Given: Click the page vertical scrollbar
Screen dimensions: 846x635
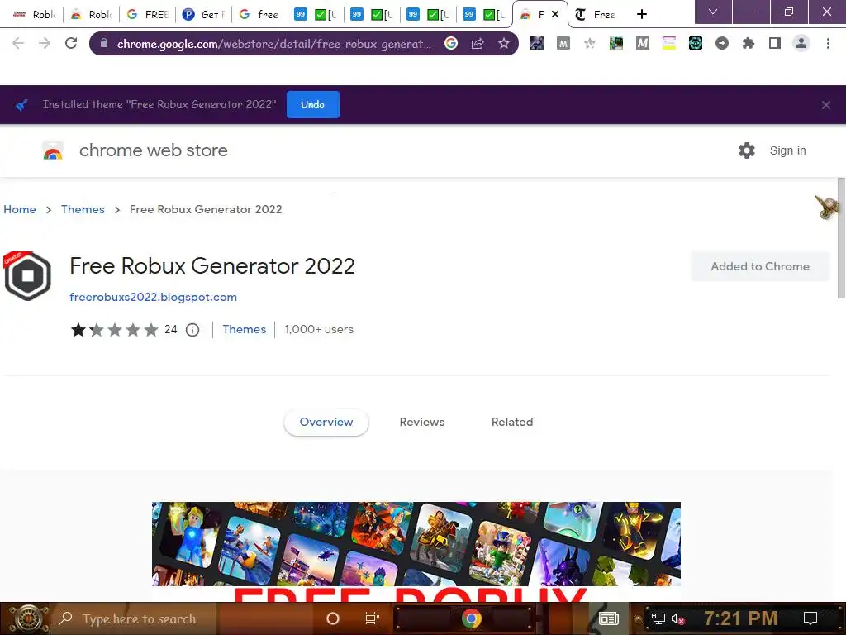Looking at the screenshot, I should point(841,237).
